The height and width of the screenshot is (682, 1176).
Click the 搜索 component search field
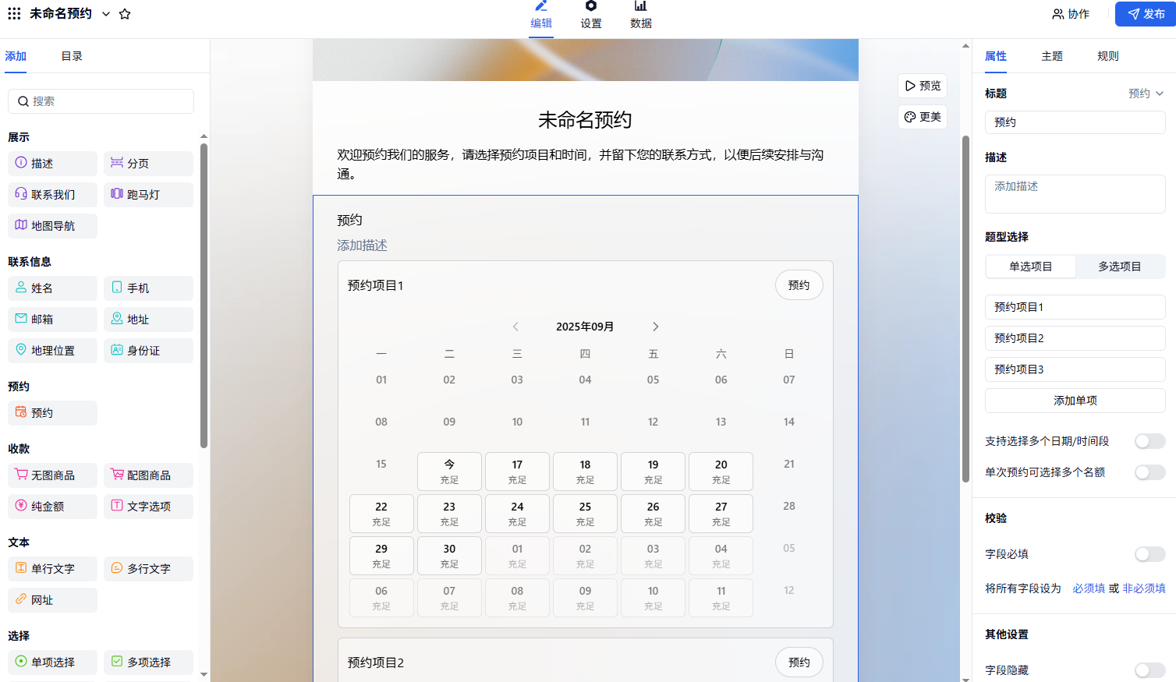[x=101, y=101]
